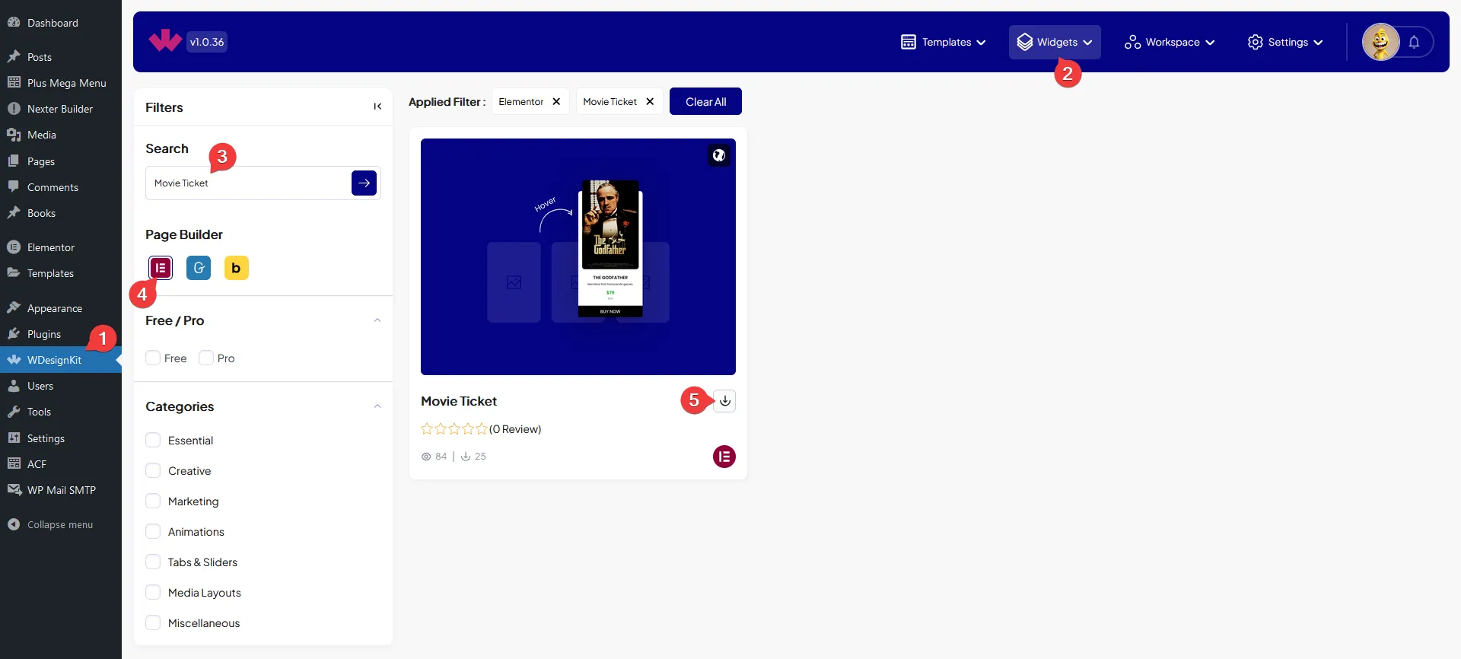Click the Movie Ticket widget preview thumbnail

pyautogui.click(x=578, y=256)
